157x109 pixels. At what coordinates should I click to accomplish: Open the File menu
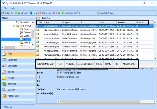point(5,8)
